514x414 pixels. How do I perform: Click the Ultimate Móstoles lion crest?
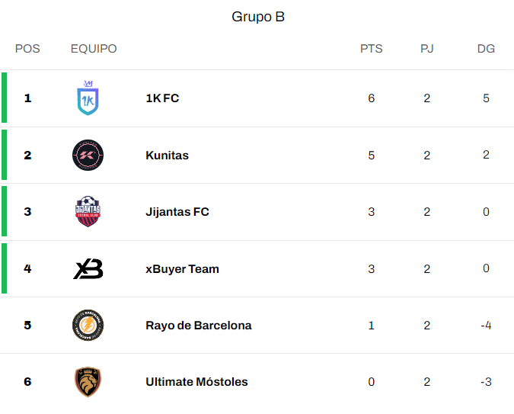[x=88, y=382]
